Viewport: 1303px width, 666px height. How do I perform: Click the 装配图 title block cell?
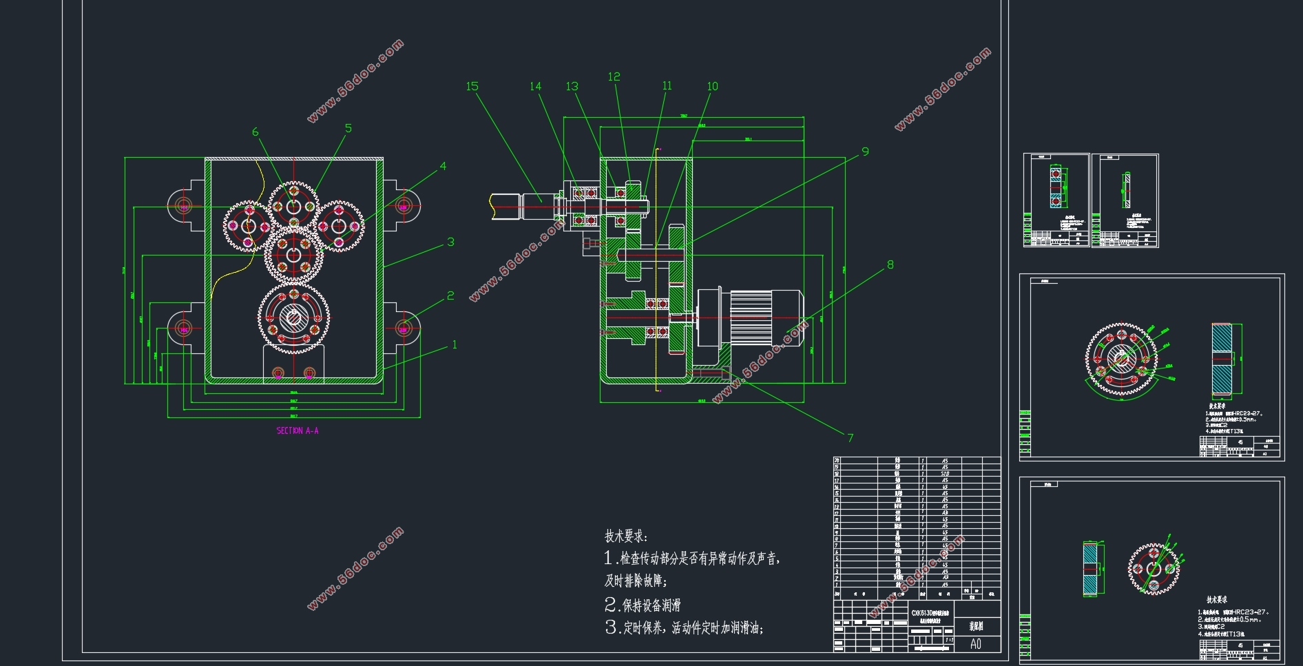coord(976,626)
